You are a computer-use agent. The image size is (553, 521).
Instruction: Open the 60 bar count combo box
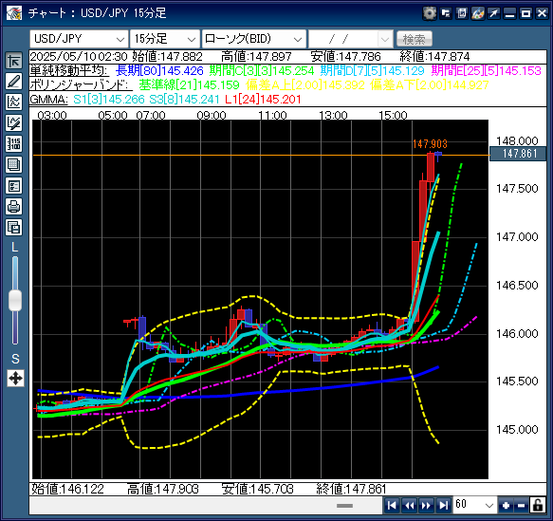(474, 505)
